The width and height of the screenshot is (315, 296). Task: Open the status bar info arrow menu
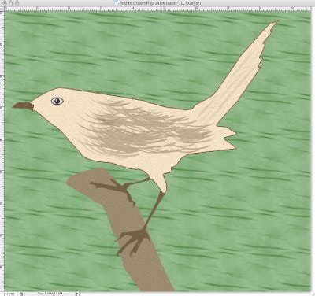(77, 294)
